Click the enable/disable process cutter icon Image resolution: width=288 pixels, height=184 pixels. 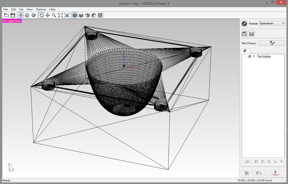tap(257, 162)
